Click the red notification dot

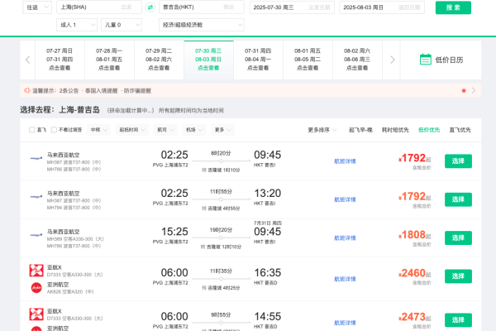pyautogui.click(x=464, y=90)
